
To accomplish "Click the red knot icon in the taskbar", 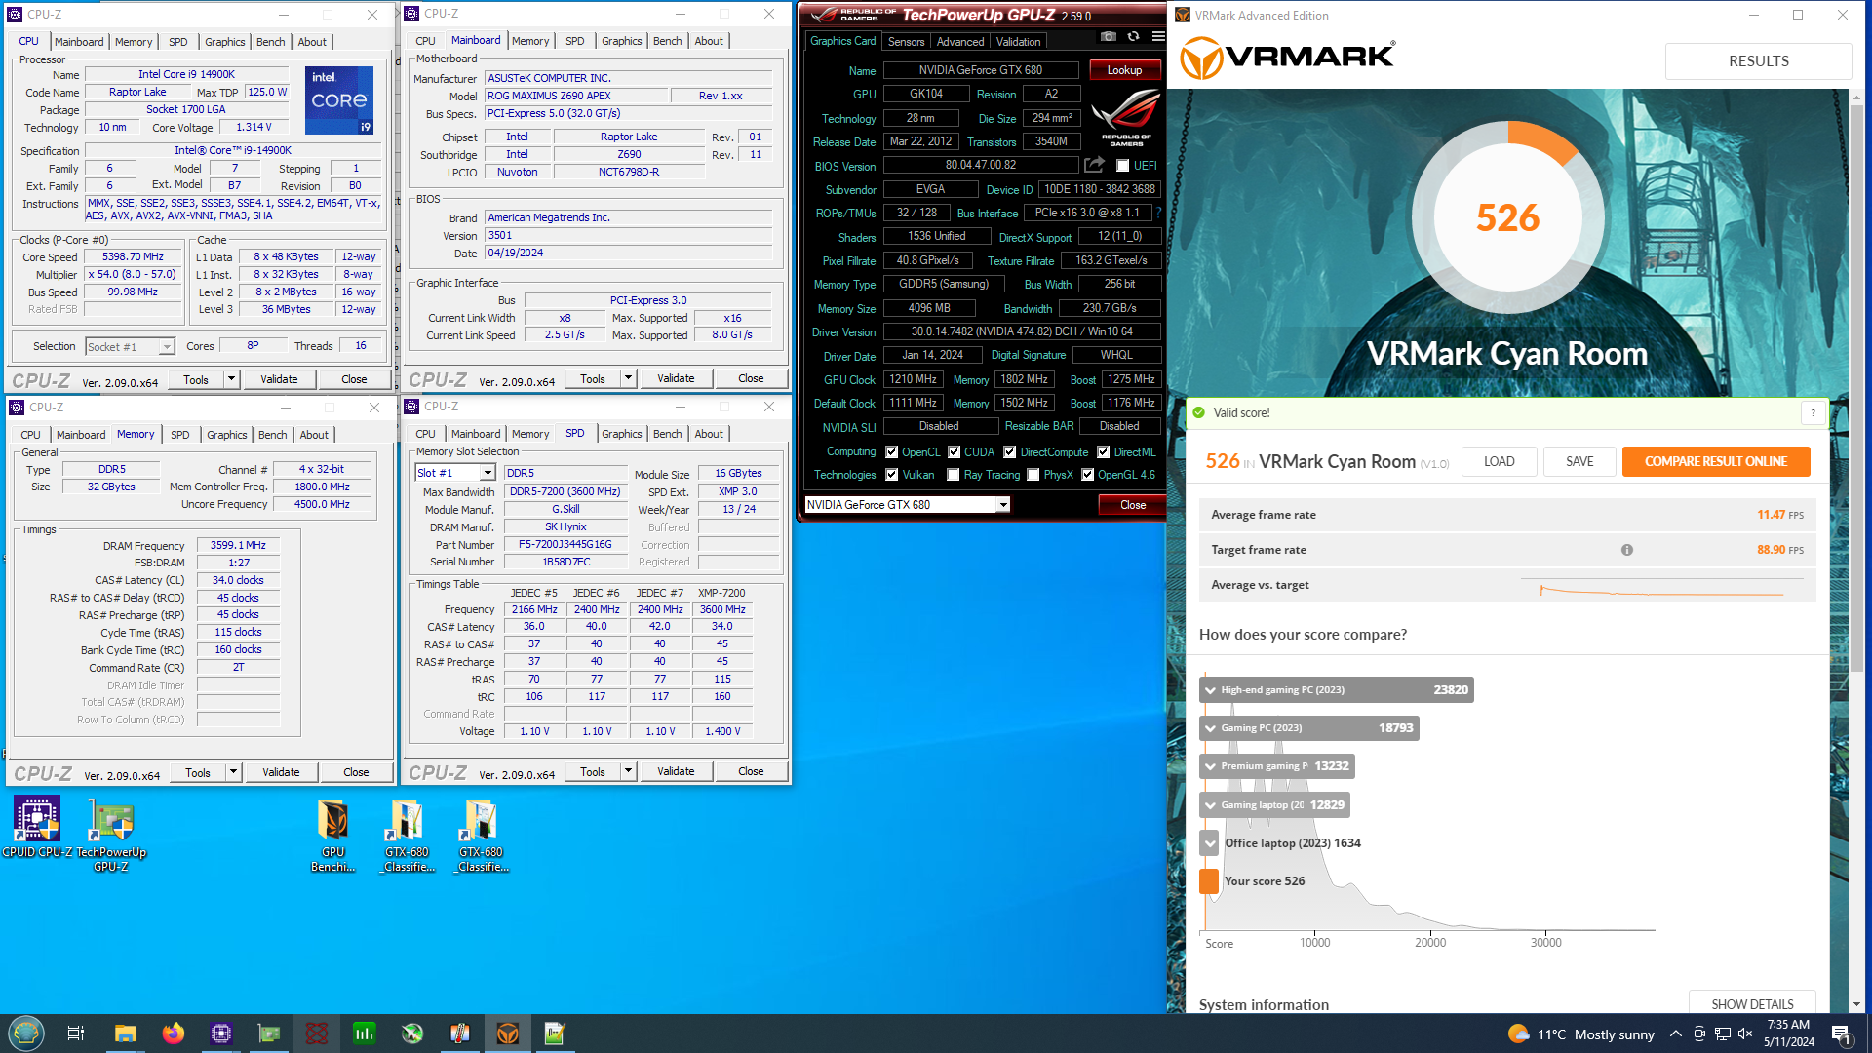I will click(317, 1033).
